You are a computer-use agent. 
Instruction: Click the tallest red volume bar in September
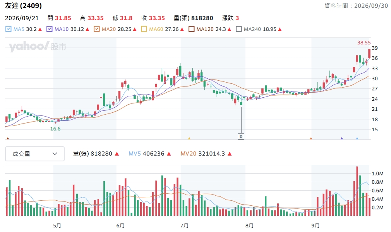click(x=357, y=191)
